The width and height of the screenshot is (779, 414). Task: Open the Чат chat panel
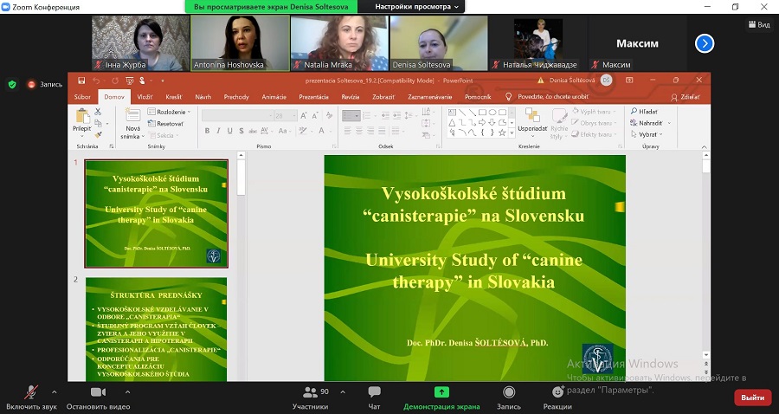coord(374,392)
